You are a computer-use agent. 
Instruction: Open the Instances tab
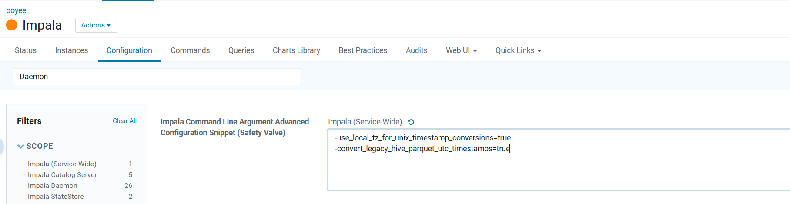tap(71, 50)
